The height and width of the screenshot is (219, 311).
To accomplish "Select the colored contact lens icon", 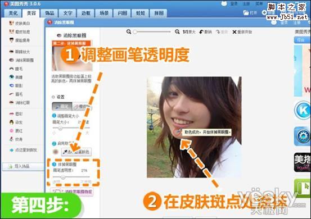I will tap(11, 77).
